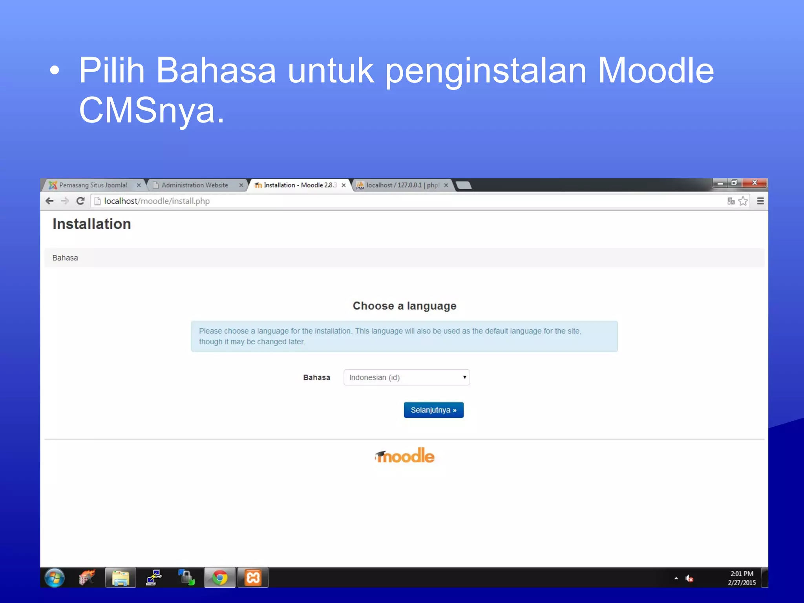Bookmark this page with the star icon
The width and height of the screenshot is (804, 603).
(x=743, y=201)
